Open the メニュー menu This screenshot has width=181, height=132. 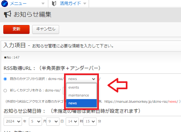[x=18, y=4]
